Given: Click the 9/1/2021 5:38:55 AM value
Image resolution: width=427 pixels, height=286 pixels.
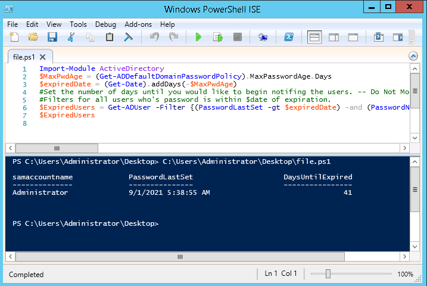Looking at the screenshot, I should click(x=169, y=192).
